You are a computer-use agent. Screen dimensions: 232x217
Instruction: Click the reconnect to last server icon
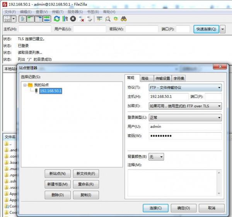tap(89, 19)
